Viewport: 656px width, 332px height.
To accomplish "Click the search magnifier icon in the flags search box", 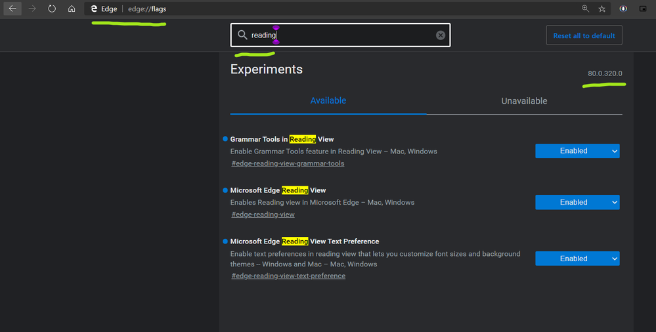I will pyautogui.click(x=242, y=35).
